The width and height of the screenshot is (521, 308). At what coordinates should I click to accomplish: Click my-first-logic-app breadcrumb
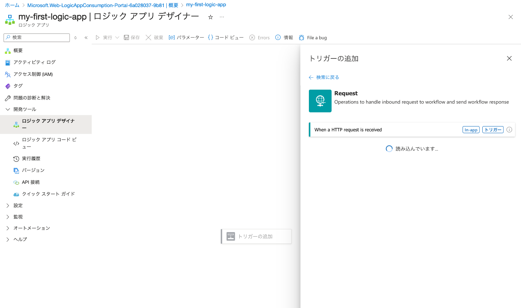tap(206, 5)
